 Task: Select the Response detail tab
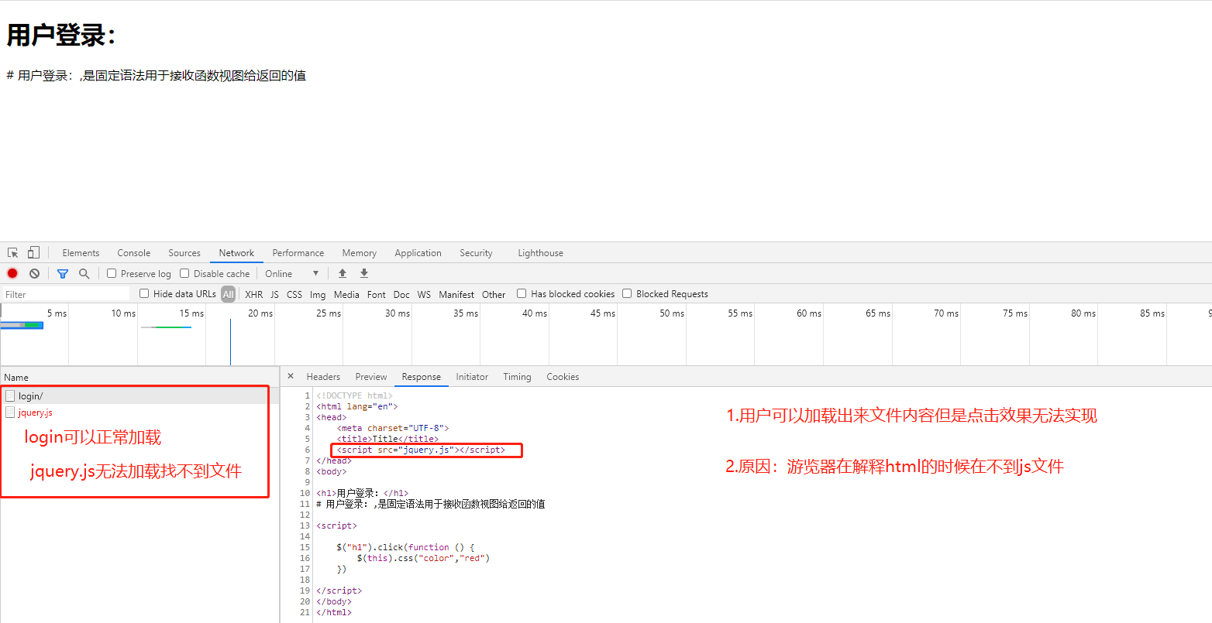[422, 377]
